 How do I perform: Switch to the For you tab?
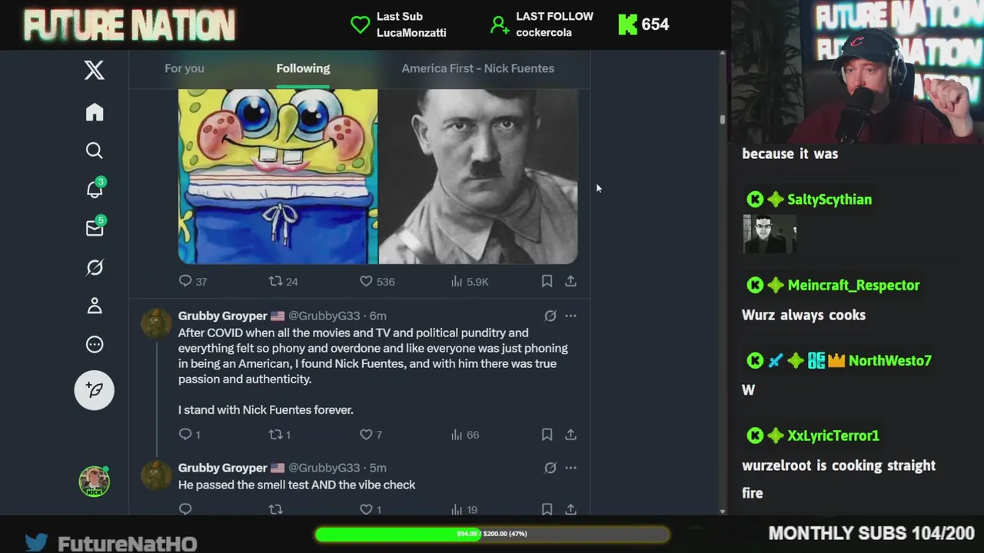pos(184,68)
